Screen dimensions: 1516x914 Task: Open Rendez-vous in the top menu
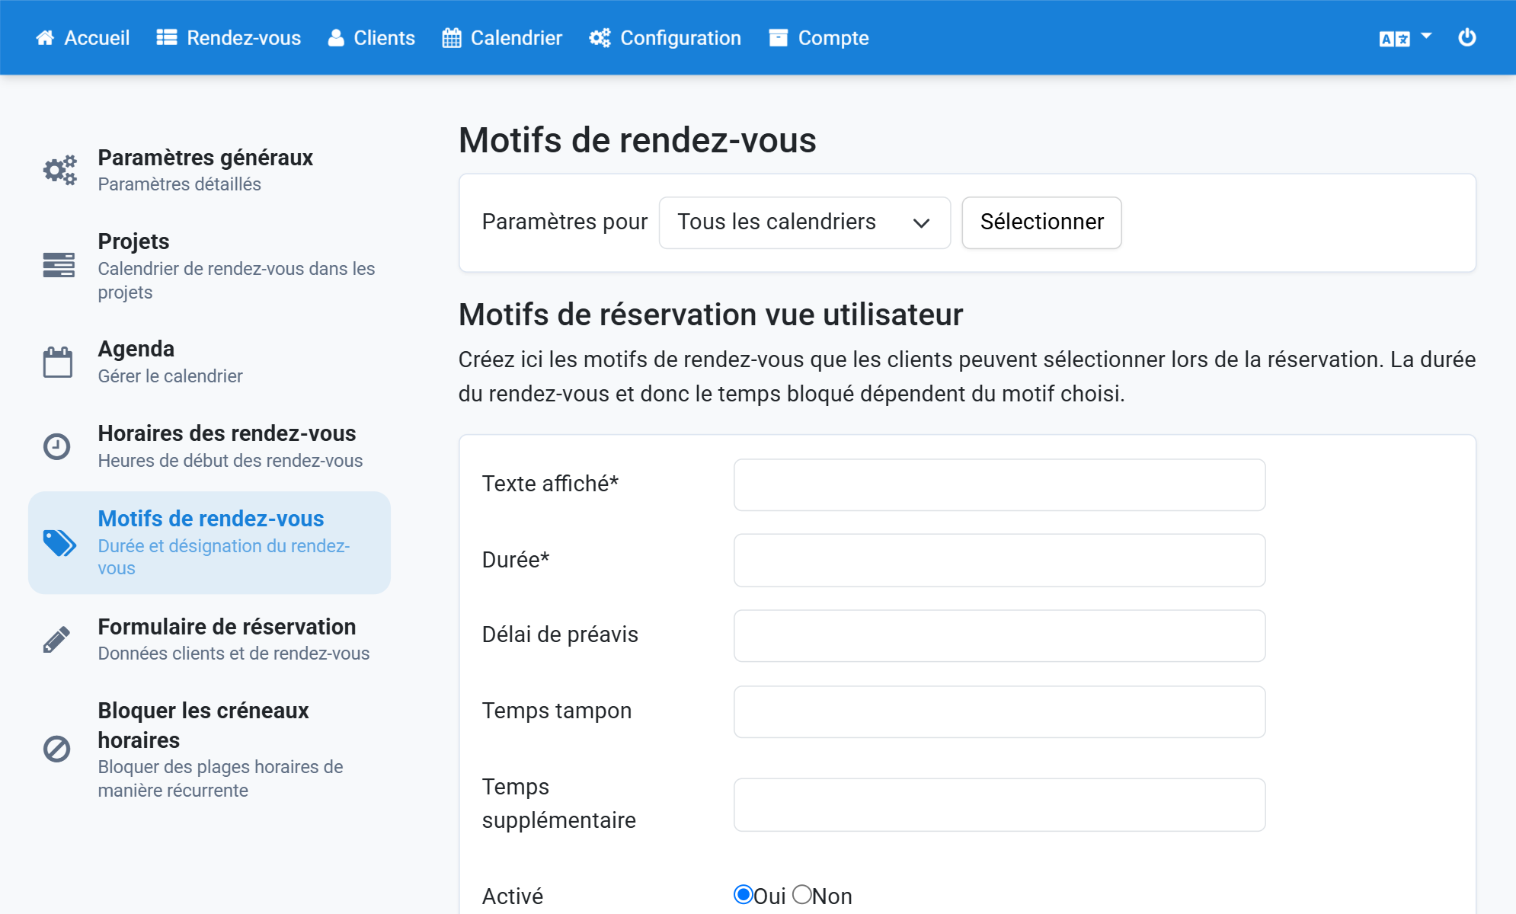pos(229,38)
